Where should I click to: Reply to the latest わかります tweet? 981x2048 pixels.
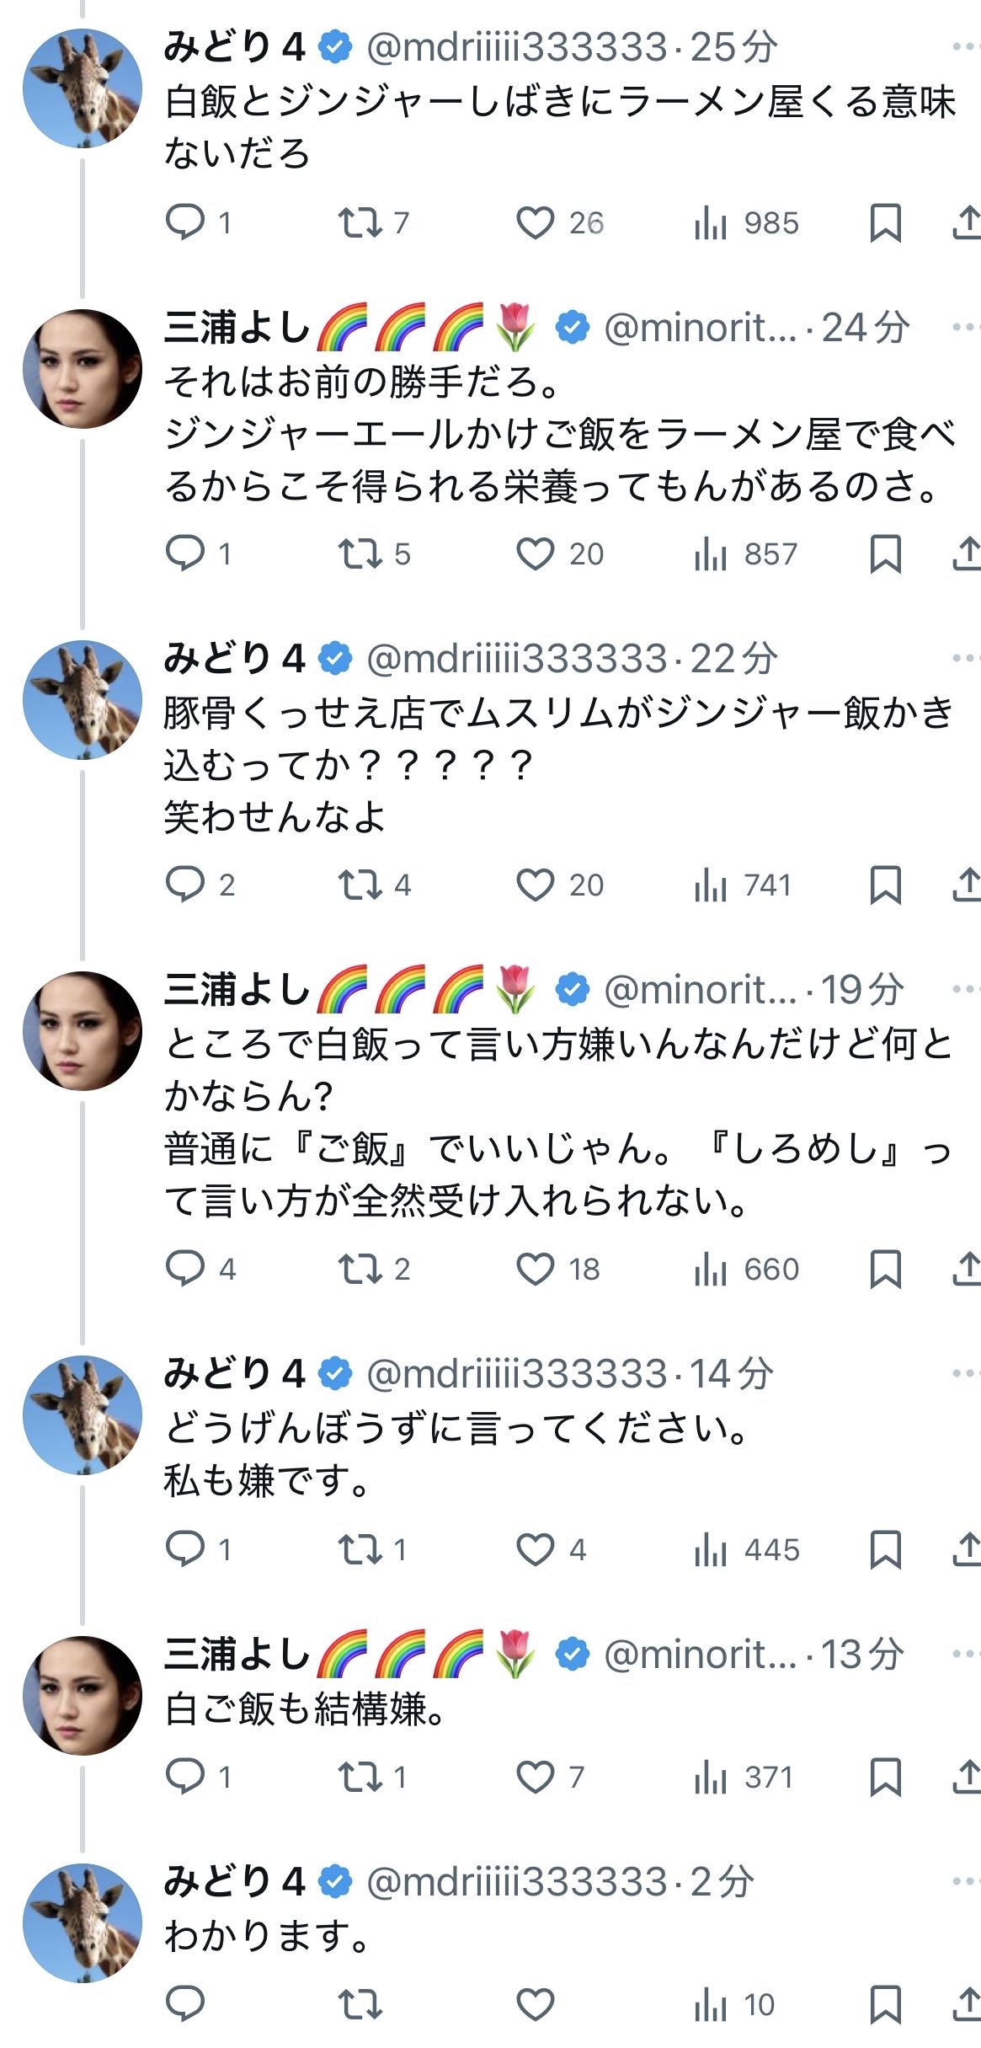185,2004
